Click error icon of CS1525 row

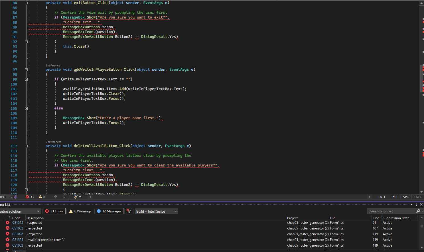click(x=7, y=240)
